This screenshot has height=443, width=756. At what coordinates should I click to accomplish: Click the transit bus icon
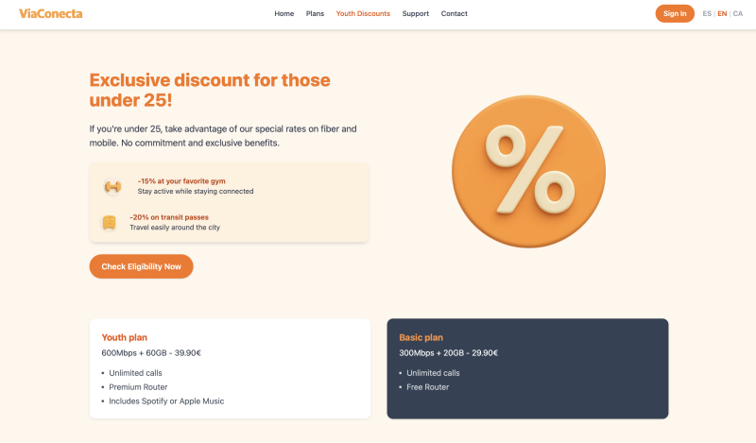110,223
